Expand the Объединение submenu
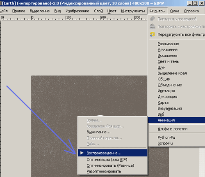 177,85
